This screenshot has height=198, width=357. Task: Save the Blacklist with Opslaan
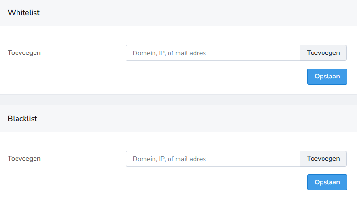(x=327, y=182)
